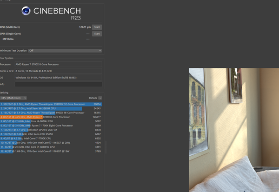Select the Threadripper 1950X ranking row
The image size is (279, 192).
point(51,113)
